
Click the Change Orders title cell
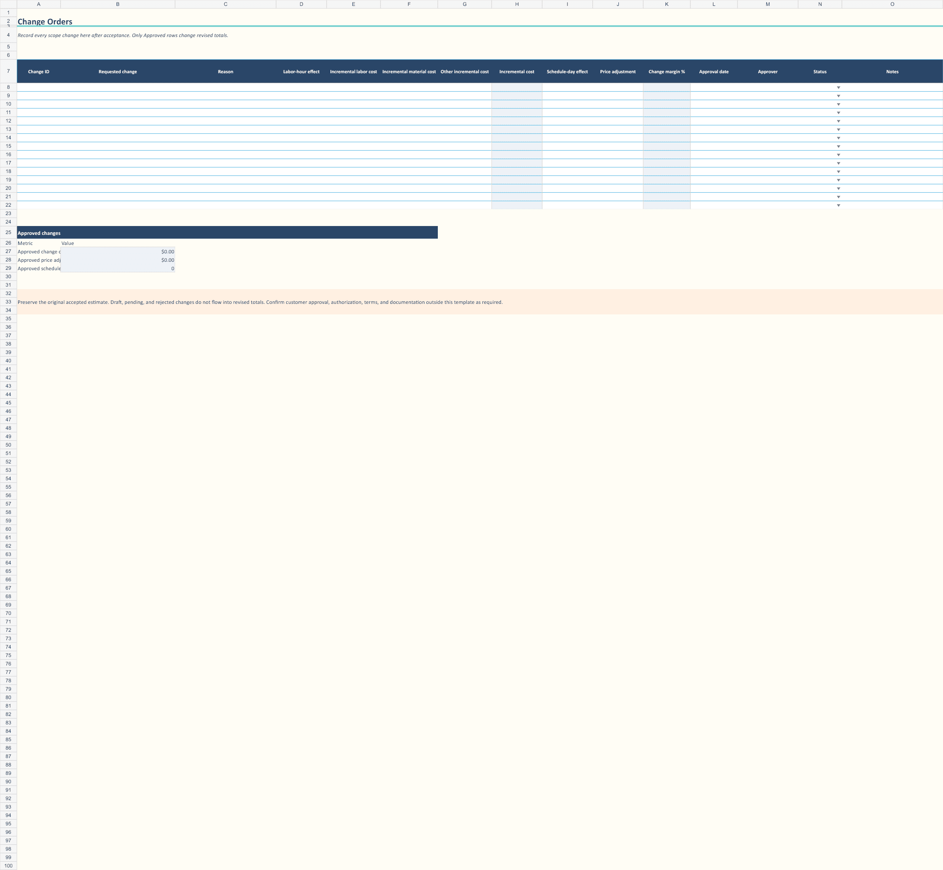(x=45, y=21)
